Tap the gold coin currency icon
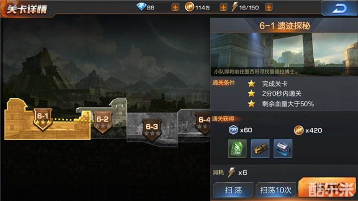 189,7
